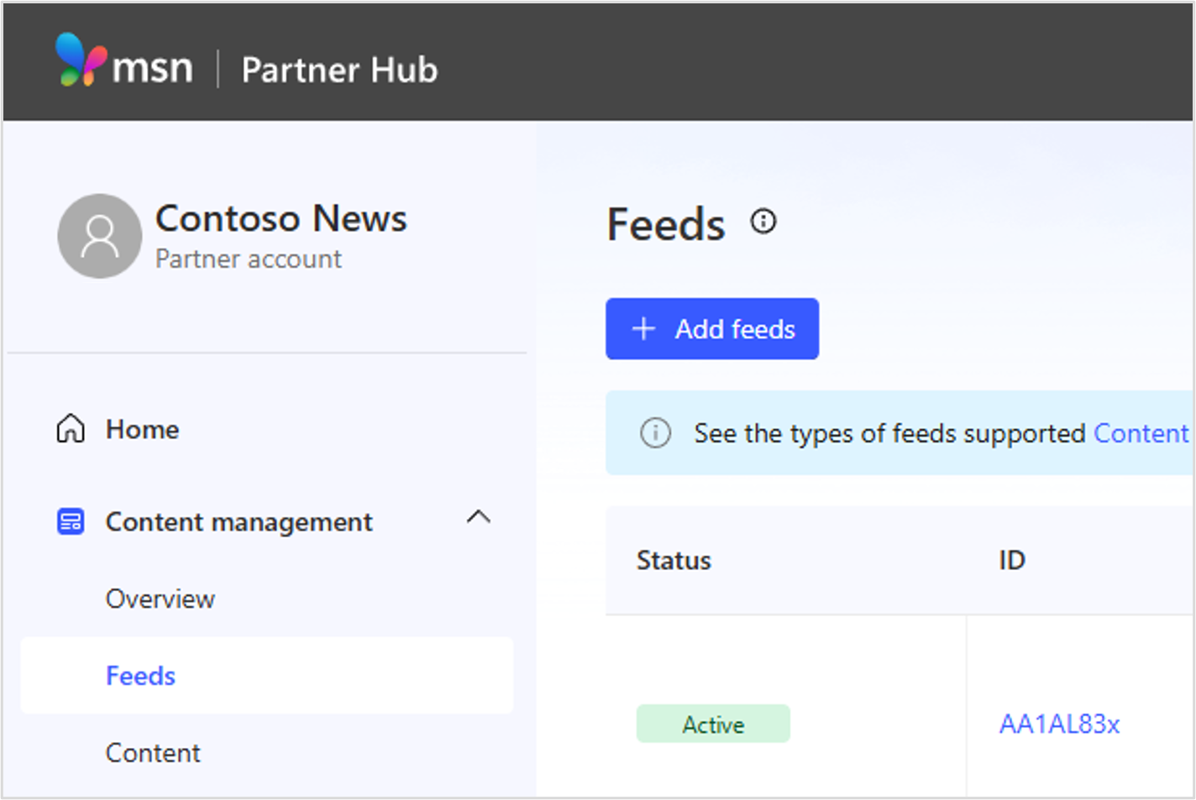Click the ID column header
This screenshot has height=800, width=1196.
click(x=1012, y=560)
